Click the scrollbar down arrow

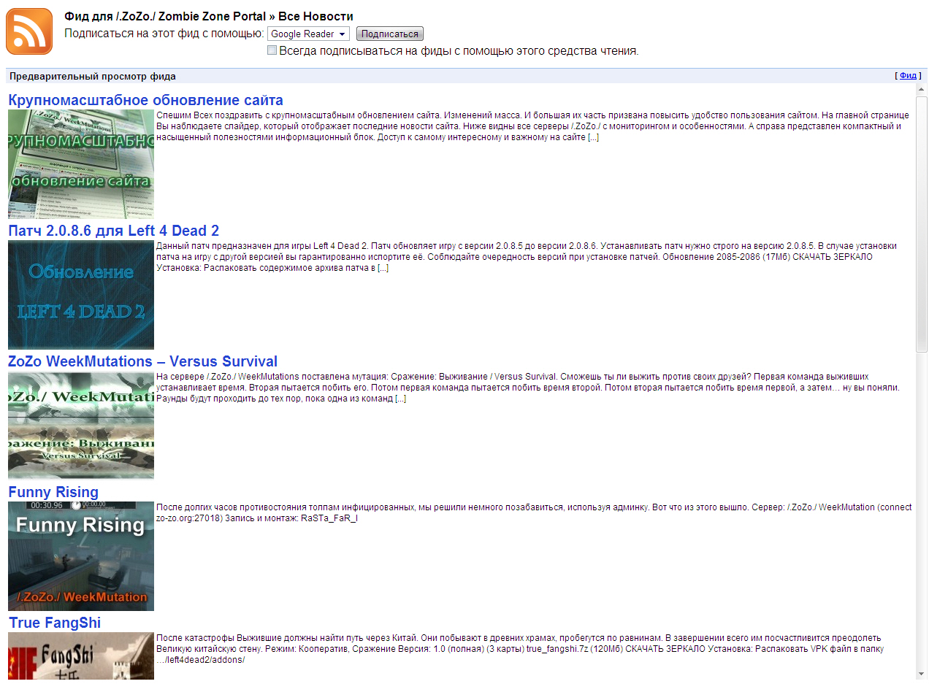click(x=921, y=673)
